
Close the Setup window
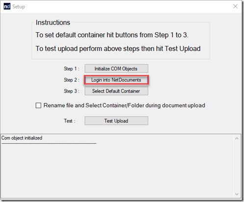point(235,6)
